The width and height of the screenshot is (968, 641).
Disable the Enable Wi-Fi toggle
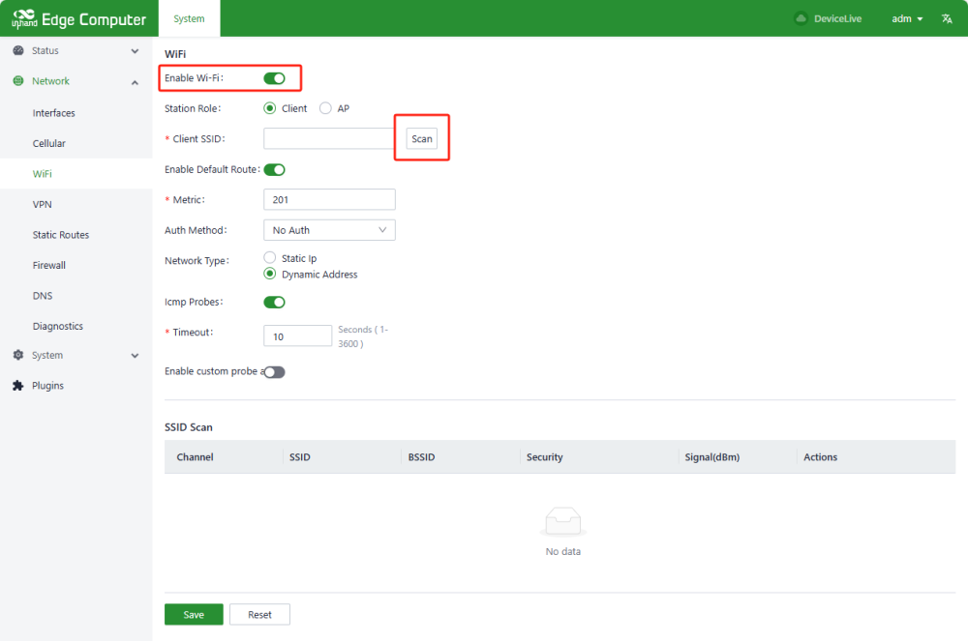[x=274, y=78]
